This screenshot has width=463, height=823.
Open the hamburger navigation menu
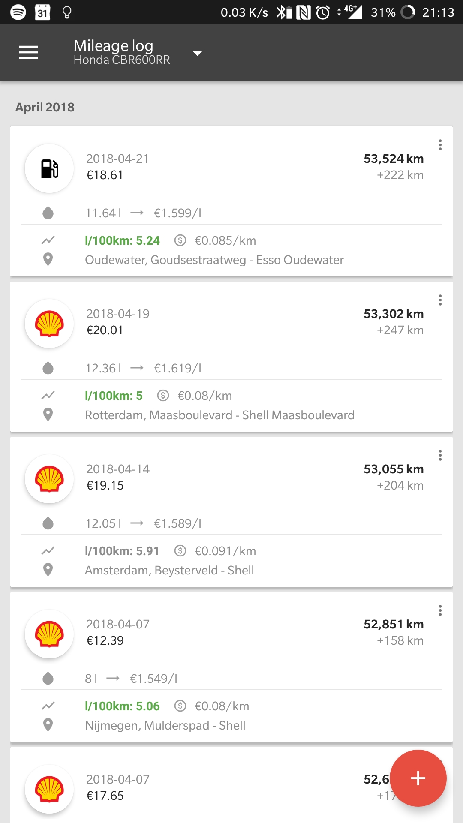28,53
